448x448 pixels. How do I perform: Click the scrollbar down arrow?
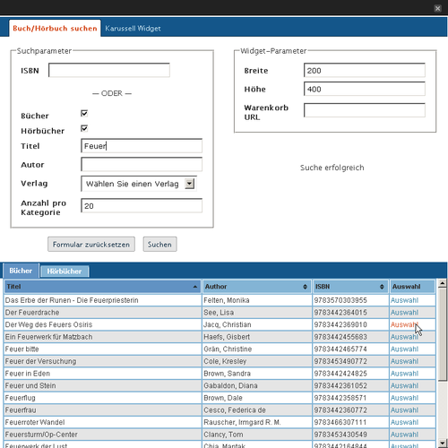point(443,443)
